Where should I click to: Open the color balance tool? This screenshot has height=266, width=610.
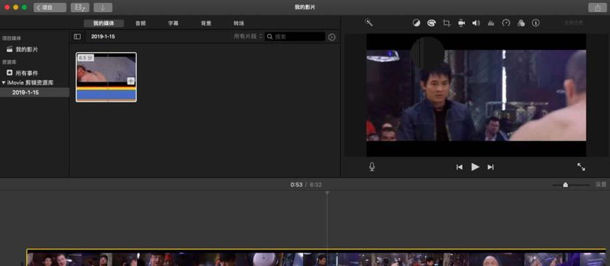point(416,23)
